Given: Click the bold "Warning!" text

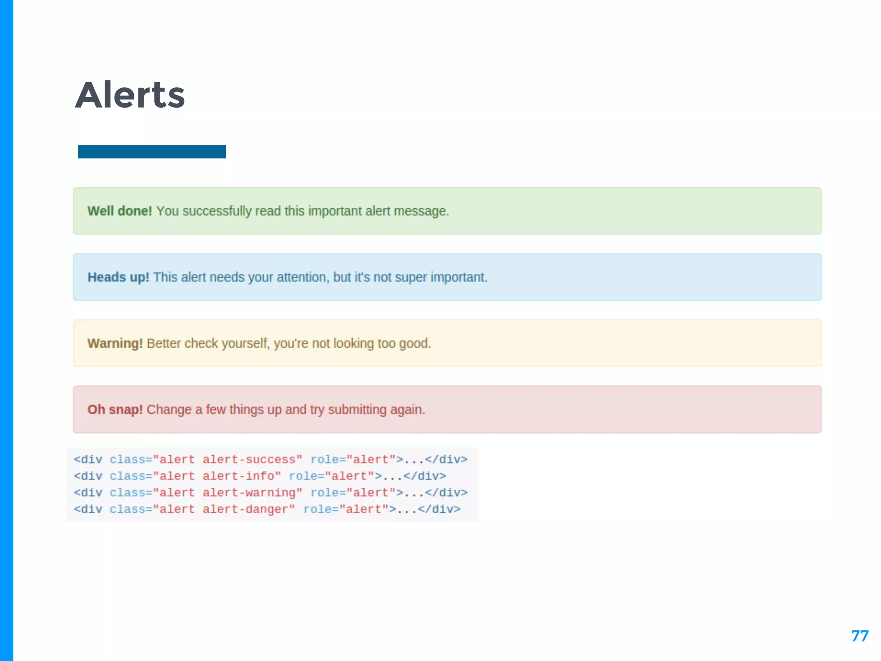Looking at the screenshot, I should [x=115, y=344].
